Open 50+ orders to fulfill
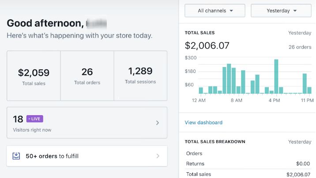This screenshot has width=316, height=178. (x=87, y=156)
